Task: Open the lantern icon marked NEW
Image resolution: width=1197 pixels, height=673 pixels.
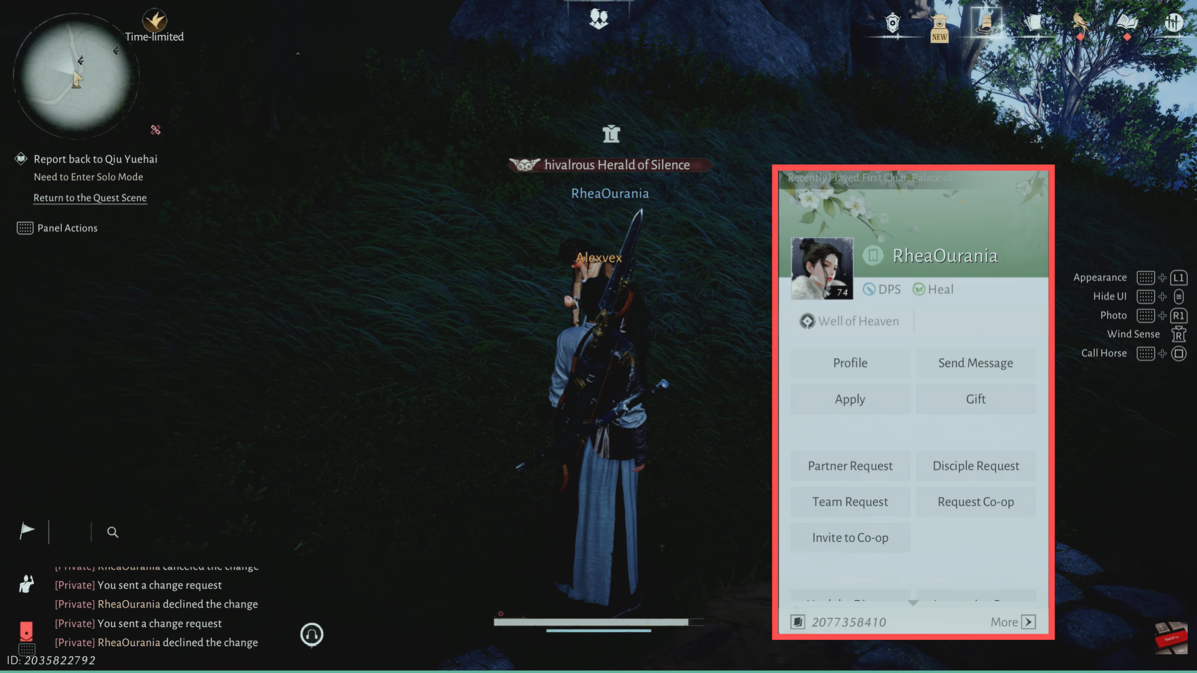Action: point(939,27)
